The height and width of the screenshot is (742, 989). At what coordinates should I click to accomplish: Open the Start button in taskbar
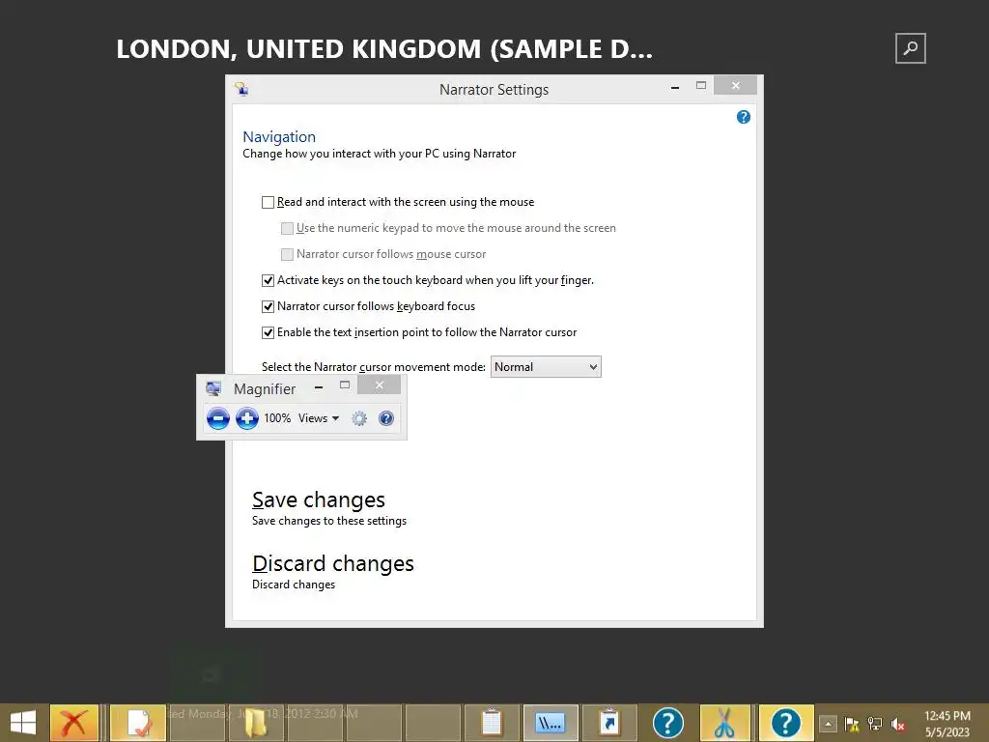pyautogui.click(x=23, y=723)
